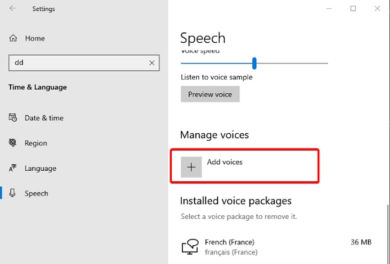The image size is (390, 264).
Task: Click the Home house icon
Action: [13, 38]
